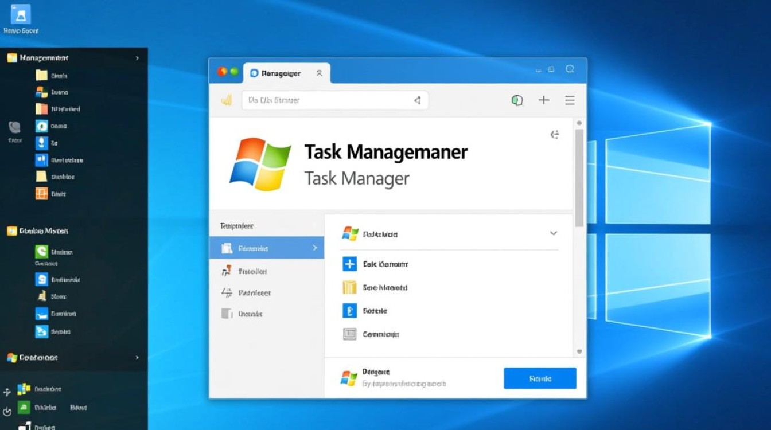This screenshot has height=430, width=771.
Task: Collapse the window tab using its caret
Action: click(319, 73)
